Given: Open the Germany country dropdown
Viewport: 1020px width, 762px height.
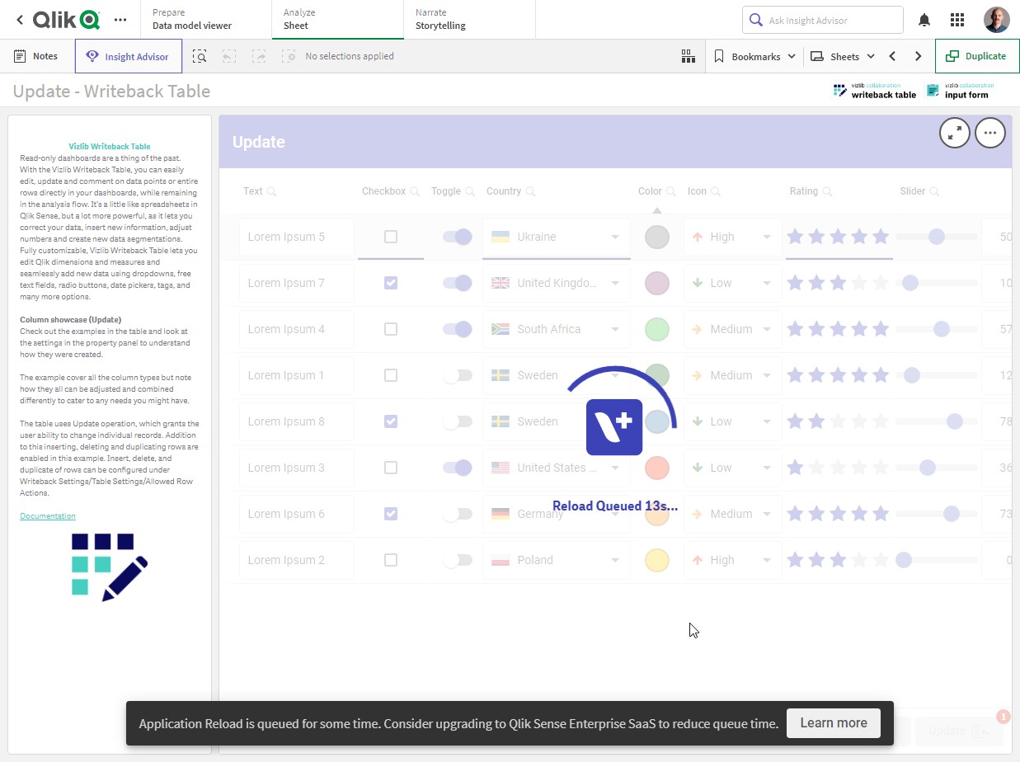Looking at the screenshot, I should (557, 514).
